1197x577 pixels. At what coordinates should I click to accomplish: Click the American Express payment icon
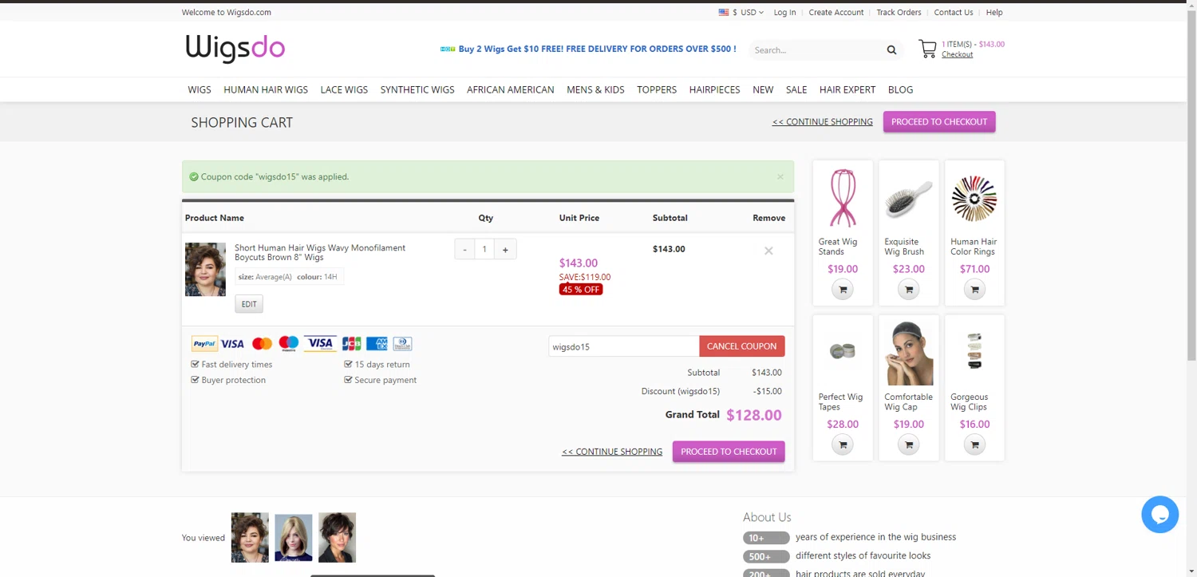tap(377, 344)
